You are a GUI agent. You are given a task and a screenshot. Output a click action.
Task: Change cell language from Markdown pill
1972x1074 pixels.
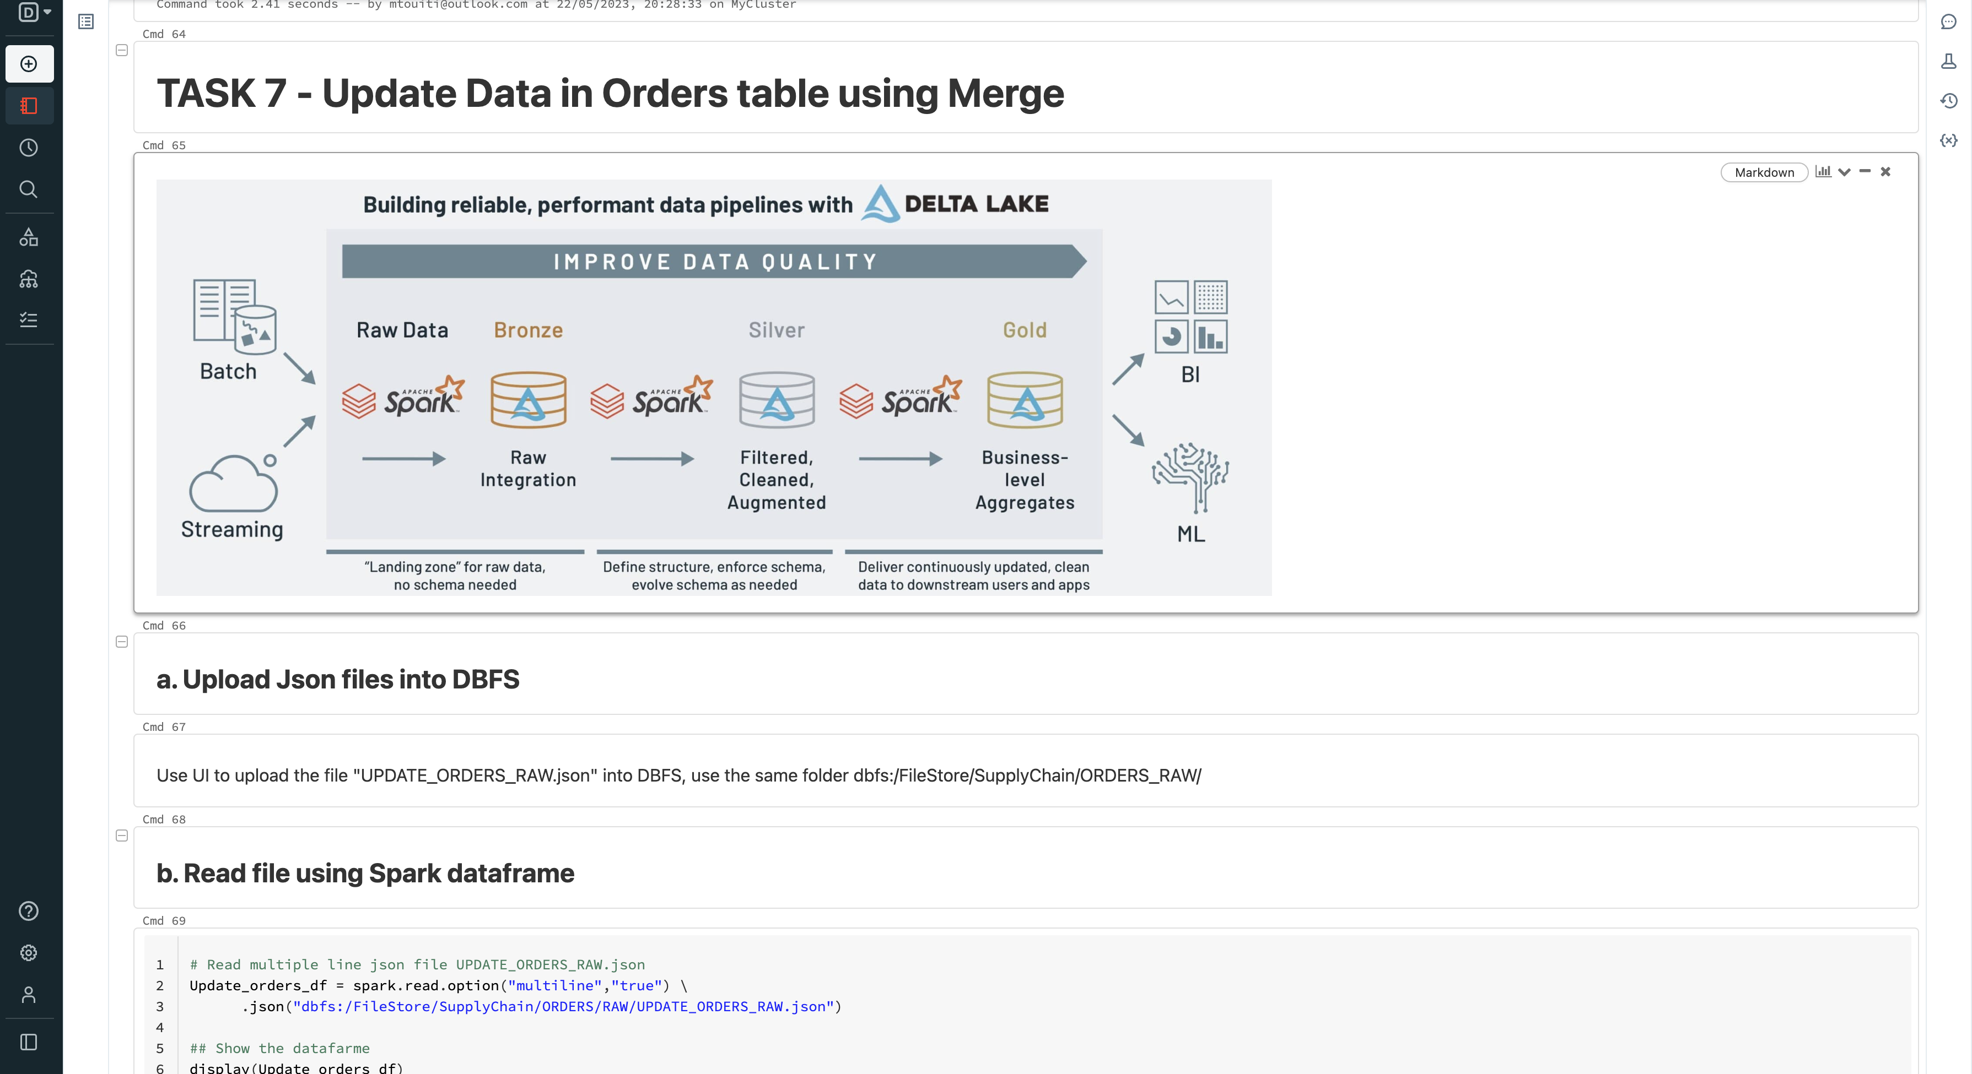tap(1764, 172)
